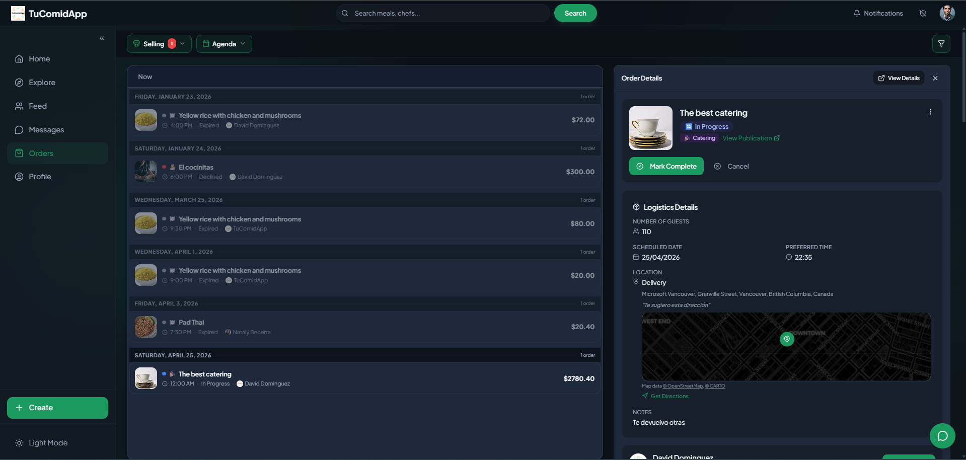This screenshot has width=966, height=460.
Task: Open the Messages section
Action: [46, 129]
